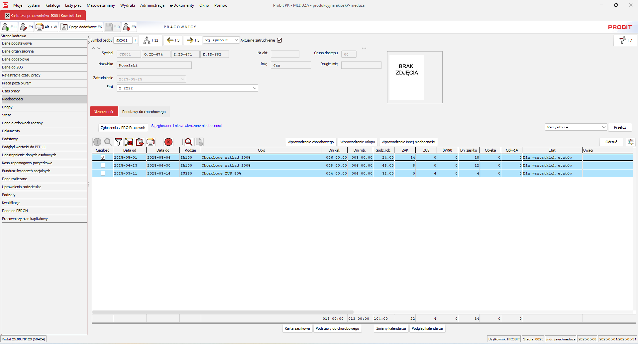The width and height of the screenshot is (638, 359).
Task: Uncheck Ciągłość for 2025-05-01 row
Action: pyautogui.click(x=103, y=157)
